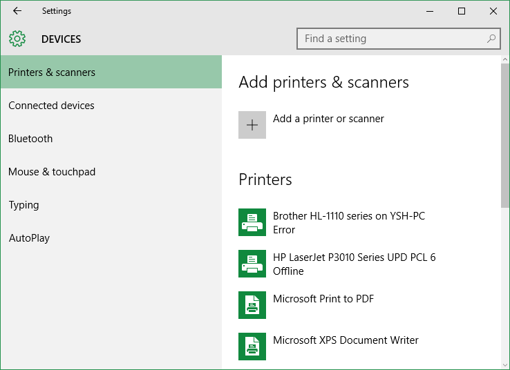Select the HP LaserJet P3010 printer icon

[x=252, y=264]
